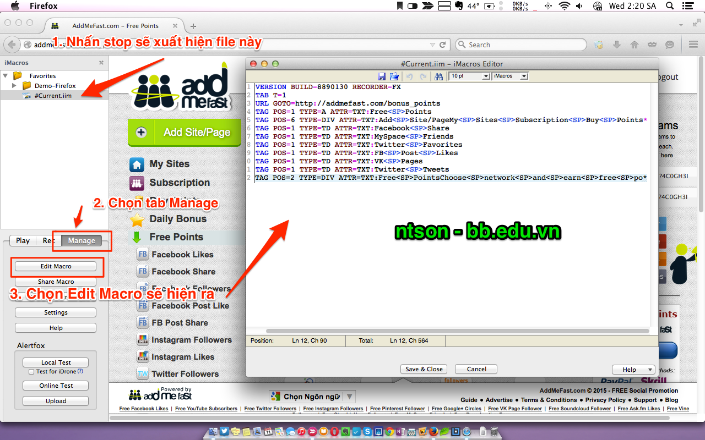Click the FB Post Share menu item
This screenshot has width=705, height=440.
[x=180, y=323]
